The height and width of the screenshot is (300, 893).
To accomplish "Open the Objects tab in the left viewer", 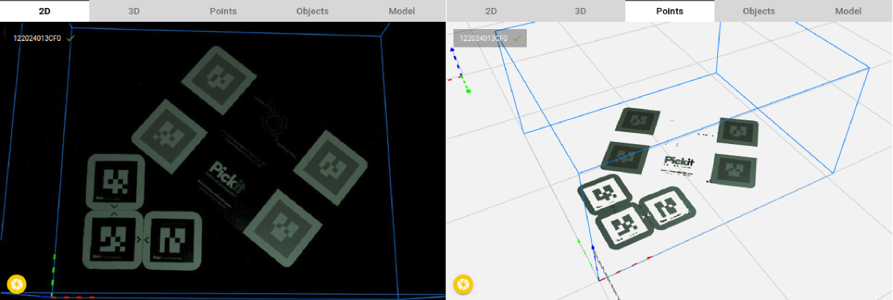I will point(312,11).
